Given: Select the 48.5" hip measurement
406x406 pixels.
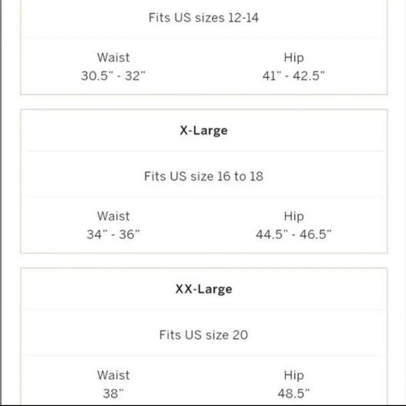Looking at the screenshot, I should tap(293, 393).
